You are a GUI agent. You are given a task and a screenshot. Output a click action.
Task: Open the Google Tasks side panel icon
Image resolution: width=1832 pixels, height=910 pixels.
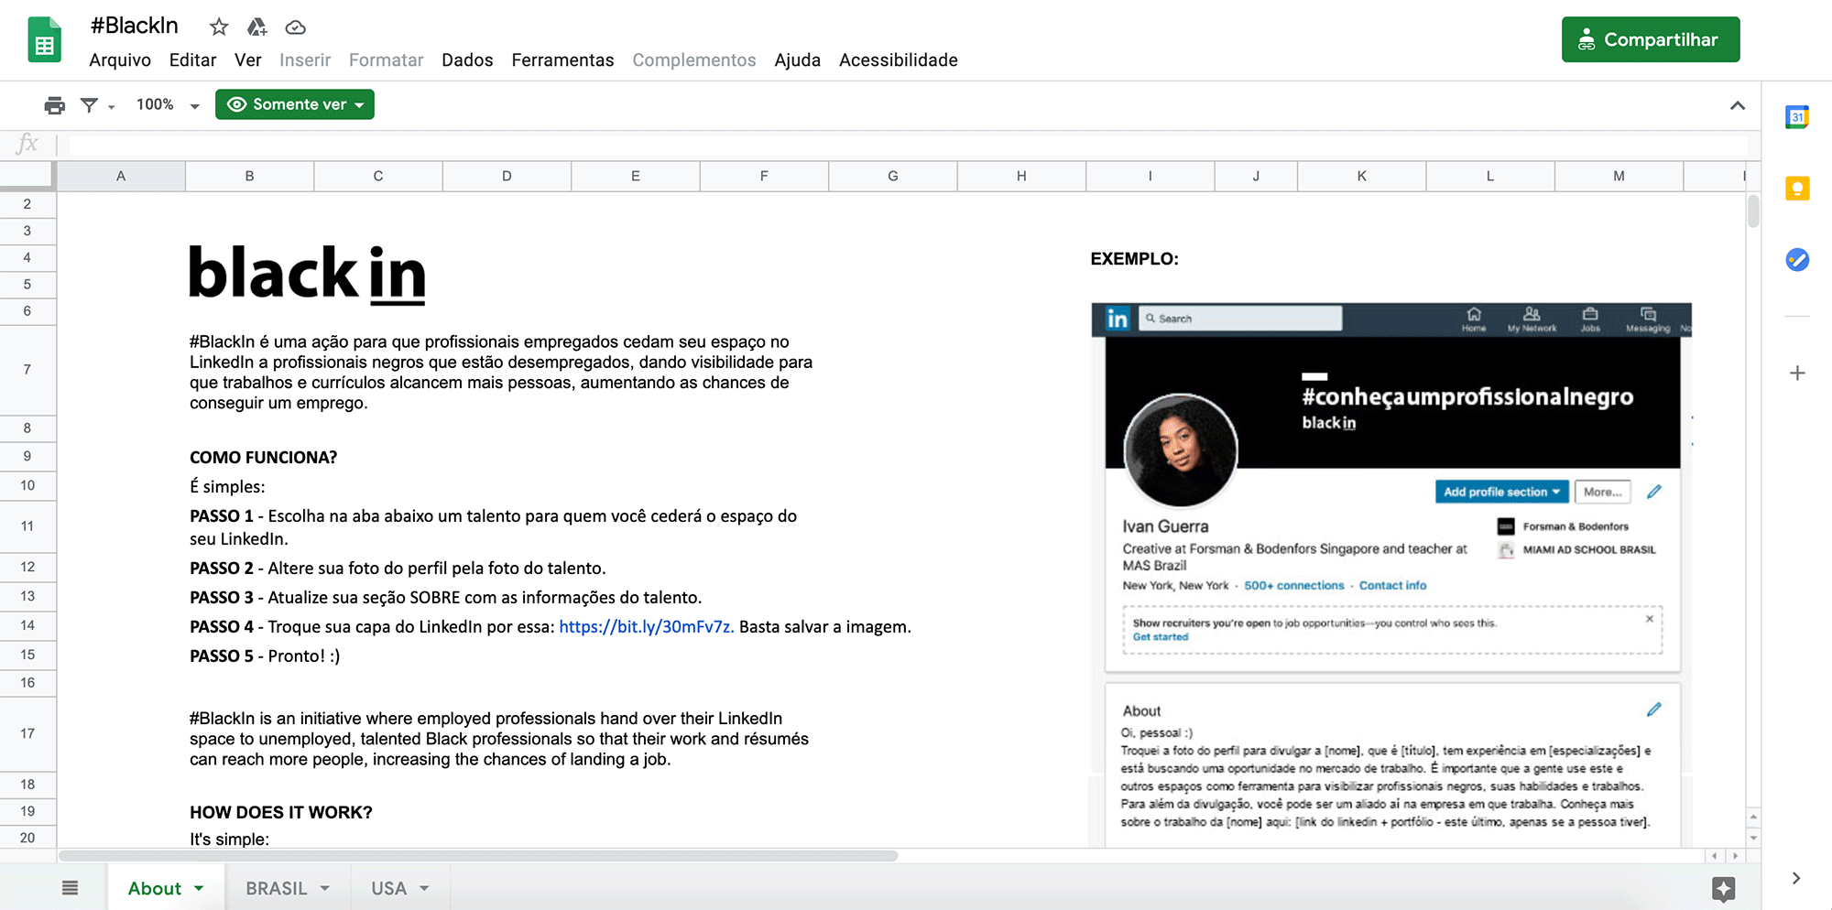(x=1797, y=260)
